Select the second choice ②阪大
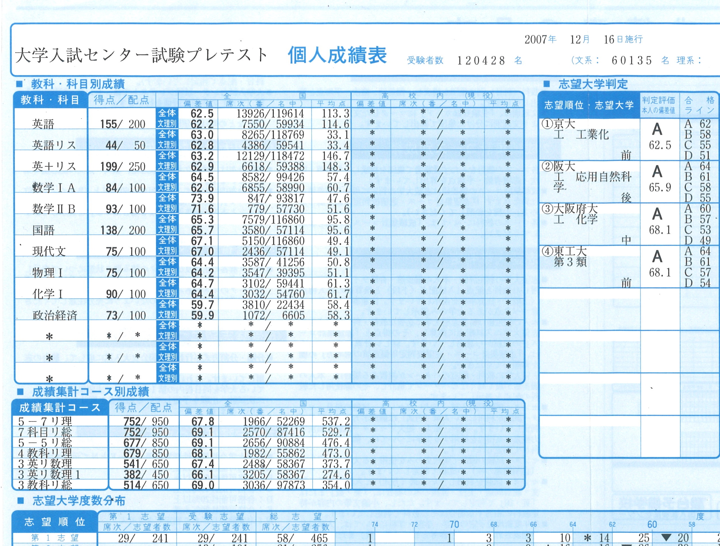Image resolution: width=720 pixels, height=546 pixels. click(x=559, y=166)
